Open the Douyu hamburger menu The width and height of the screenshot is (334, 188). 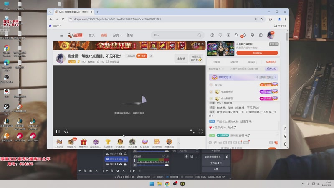pyautogui.click(x=61, y=35)
